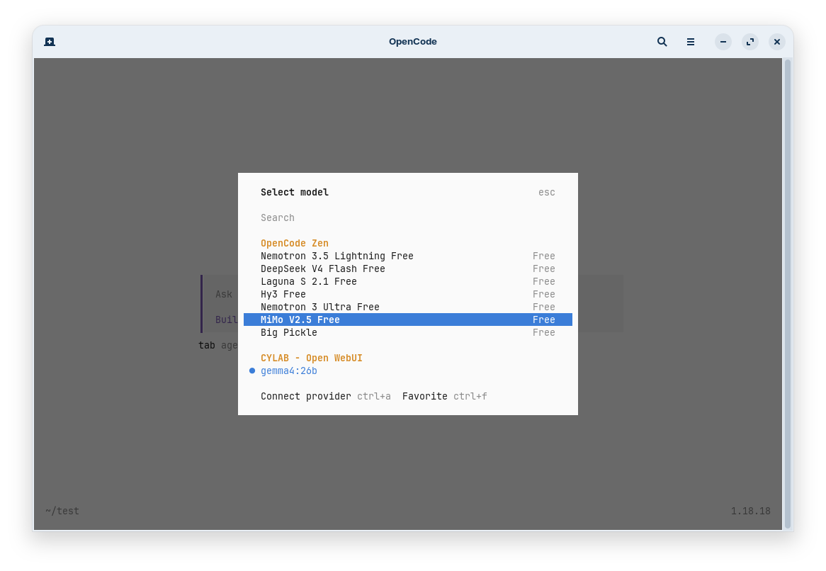The image size is (826, 571).
Task: Click the dimmed Ask prompt input behind the dialog
Action: click(223, 295)
